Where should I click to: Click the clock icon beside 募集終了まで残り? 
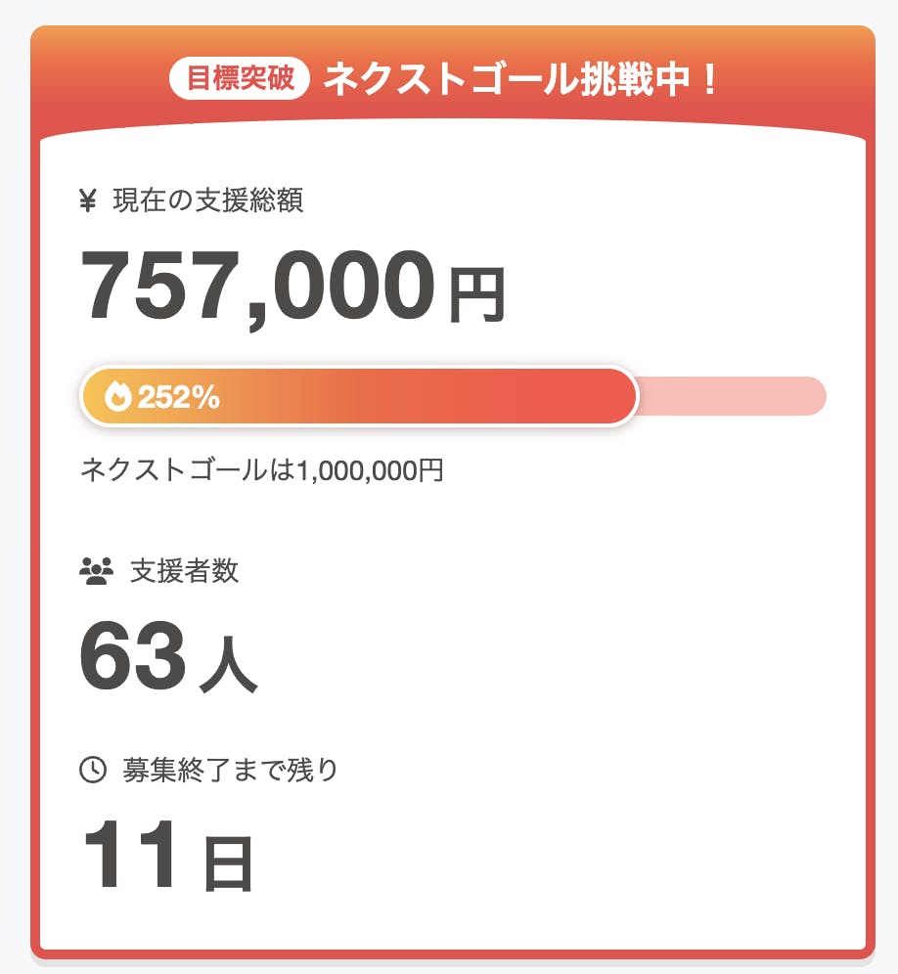click(x=92, y=770)
